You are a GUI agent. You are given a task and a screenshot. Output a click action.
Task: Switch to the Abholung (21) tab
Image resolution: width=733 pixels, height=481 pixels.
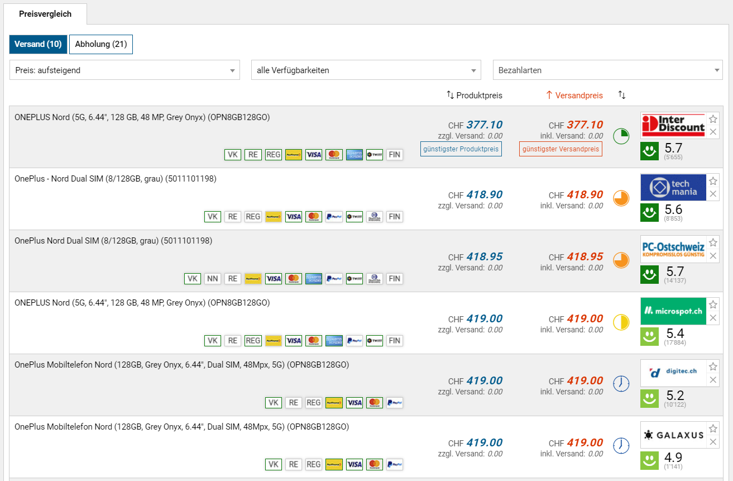coord(101,44)
